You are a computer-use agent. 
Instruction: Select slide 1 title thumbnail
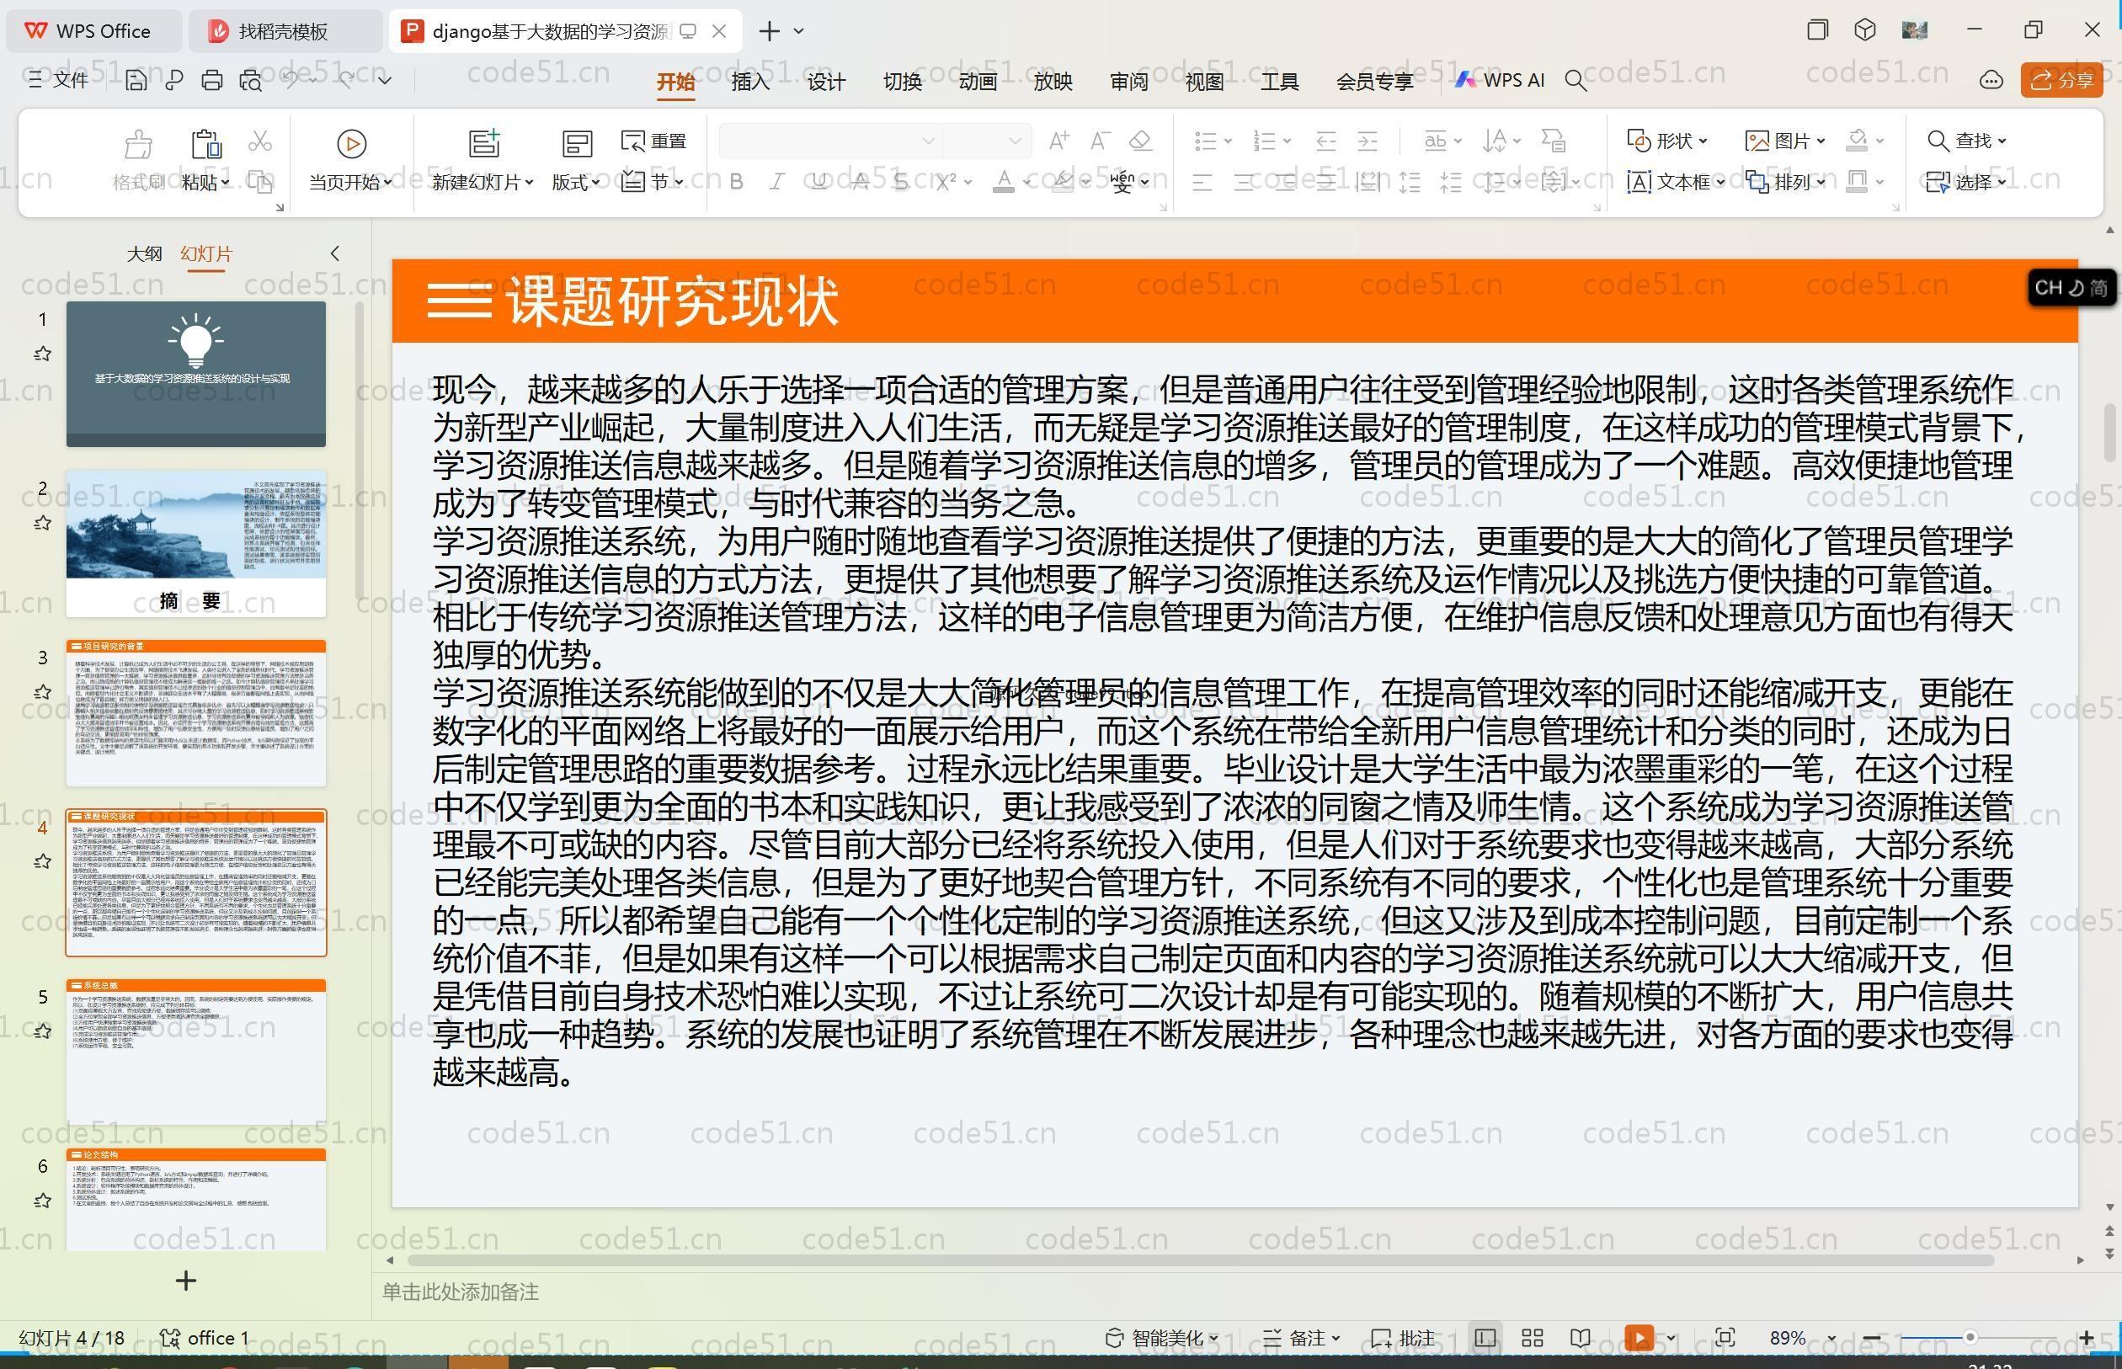pos(195,375)
